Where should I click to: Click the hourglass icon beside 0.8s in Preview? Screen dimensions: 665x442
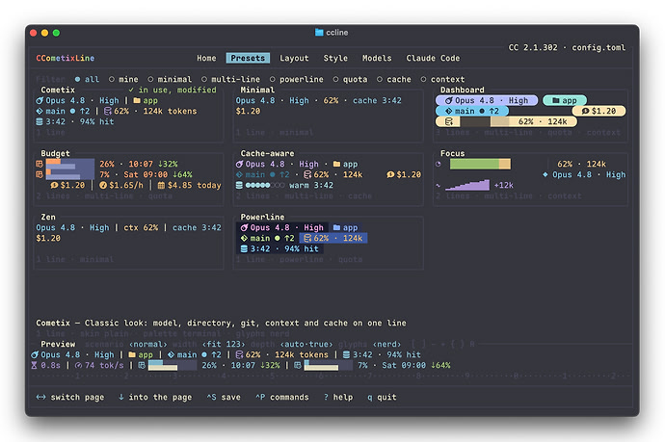(34, 365)
